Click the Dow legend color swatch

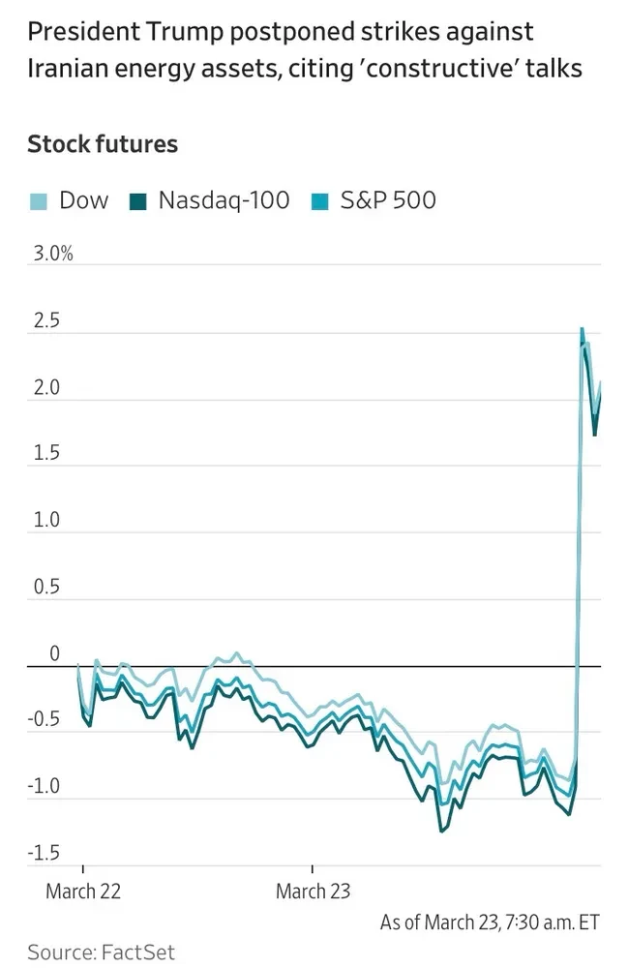38,201
